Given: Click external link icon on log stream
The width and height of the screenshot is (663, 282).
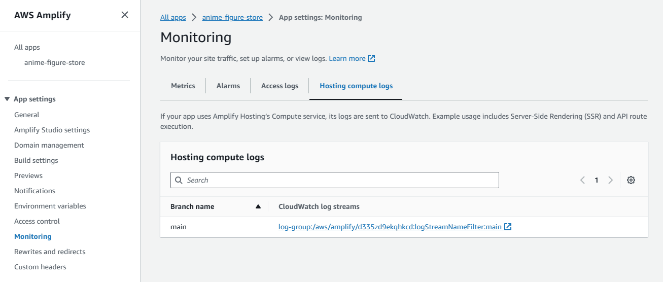Looking at the screenshot, I should 508,227.
